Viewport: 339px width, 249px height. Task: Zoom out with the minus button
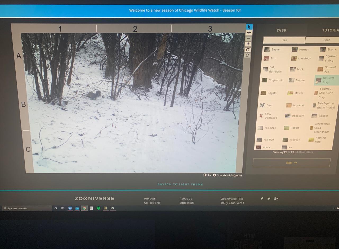pos(248,38)
